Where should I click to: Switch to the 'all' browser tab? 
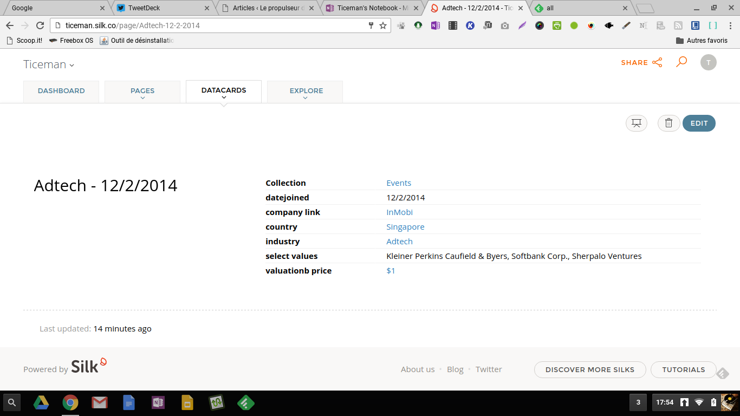coord(581,8)
